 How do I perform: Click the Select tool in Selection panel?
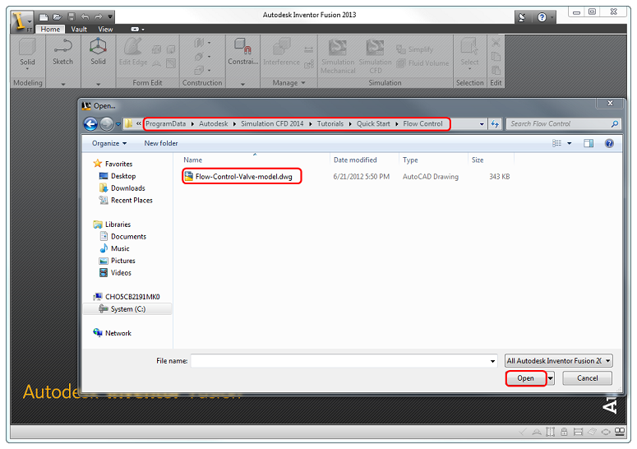(469, 53)
